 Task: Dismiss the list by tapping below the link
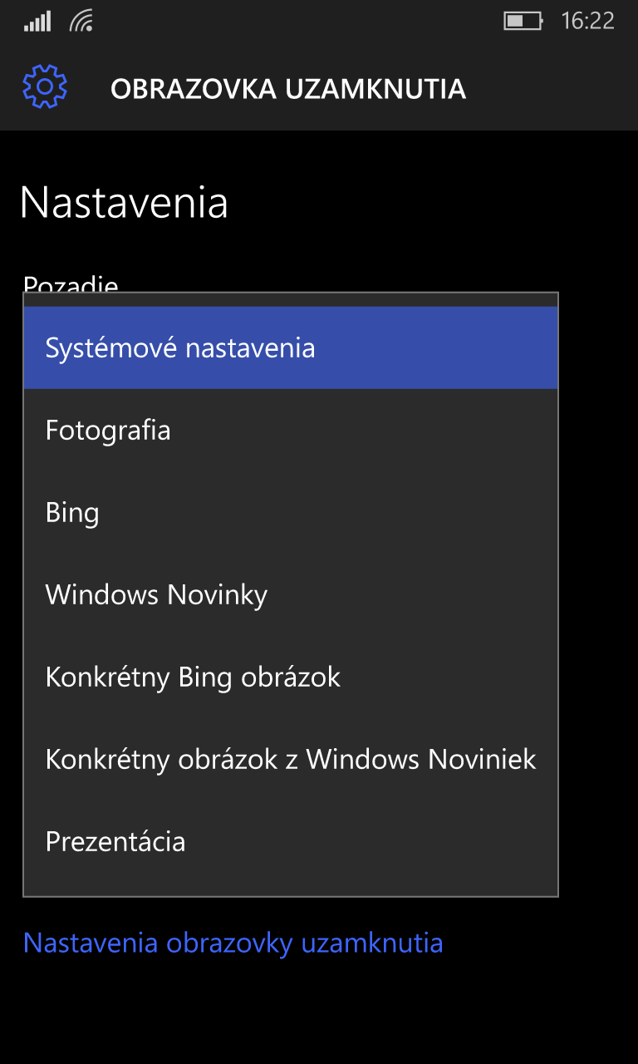[319, 1014]
